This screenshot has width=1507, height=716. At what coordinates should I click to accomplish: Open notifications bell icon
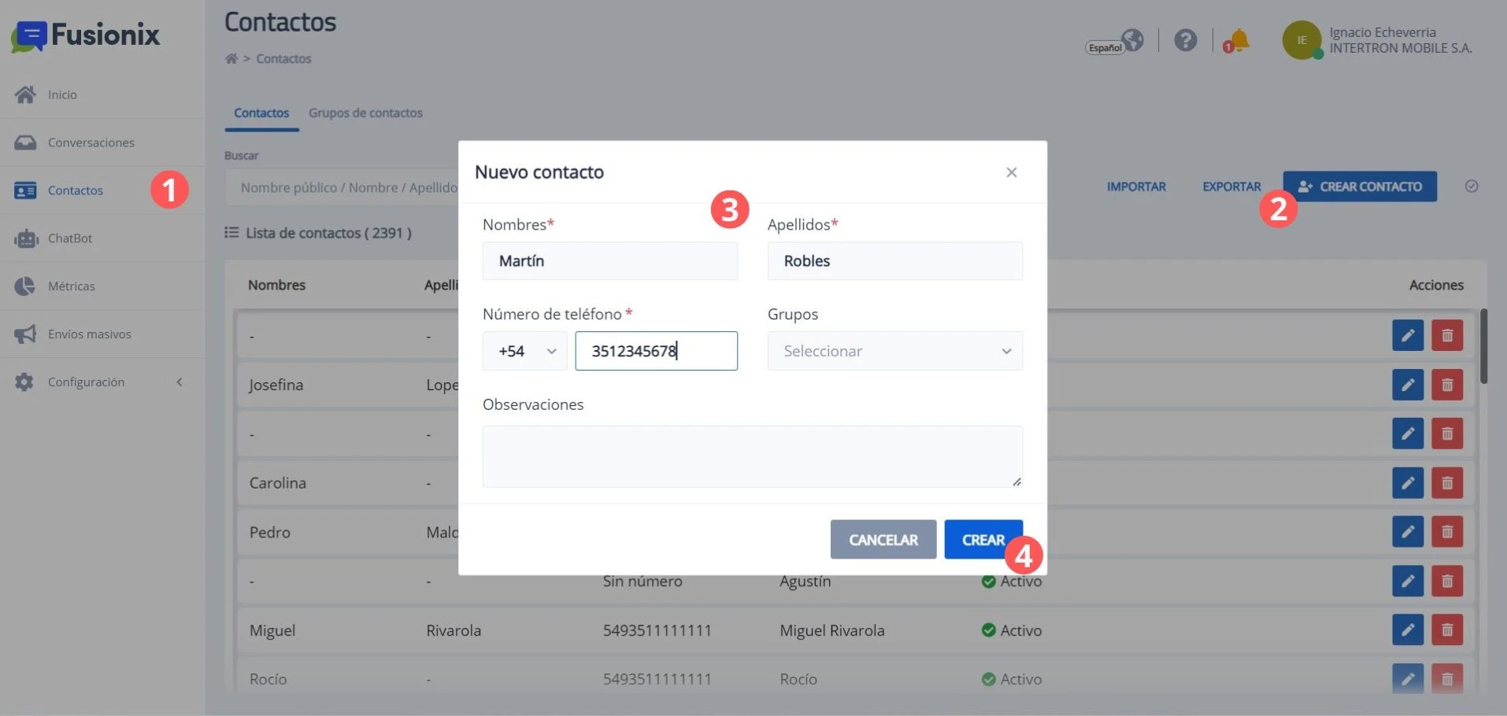click(1237, 40)
